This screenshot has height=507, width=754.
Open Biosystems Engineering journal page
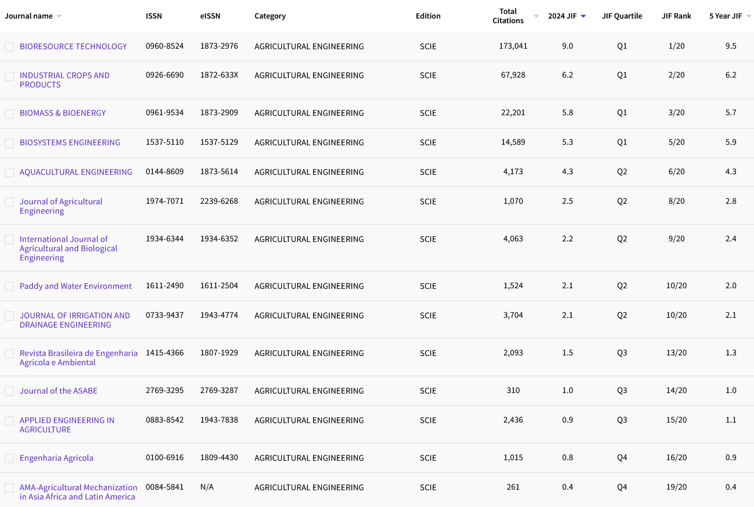click(70, 142)
